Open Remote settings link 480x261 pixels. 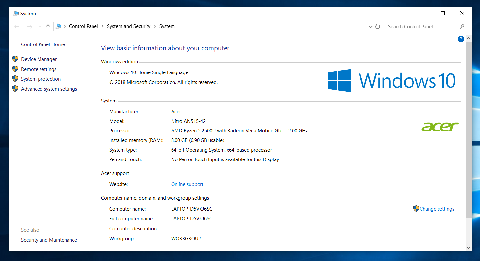[x=39, y=69]
